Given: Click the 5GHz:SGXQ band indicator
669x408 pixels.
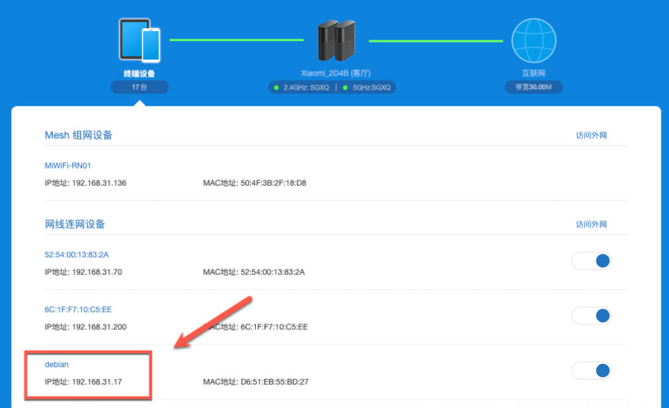Looking at the screenshot, I should click(x=367, y=88).
